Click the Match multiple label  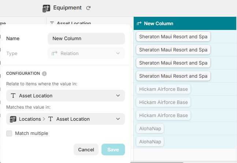pyautogui.click(x=32, y=133)
